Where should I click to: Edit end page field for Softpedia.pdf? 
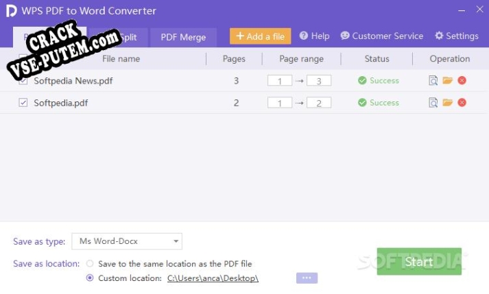pyautogui.click(x=319, y=103)
